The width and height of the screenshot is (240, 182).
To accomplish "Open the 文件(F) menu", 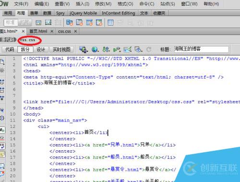I will [21, 4].
